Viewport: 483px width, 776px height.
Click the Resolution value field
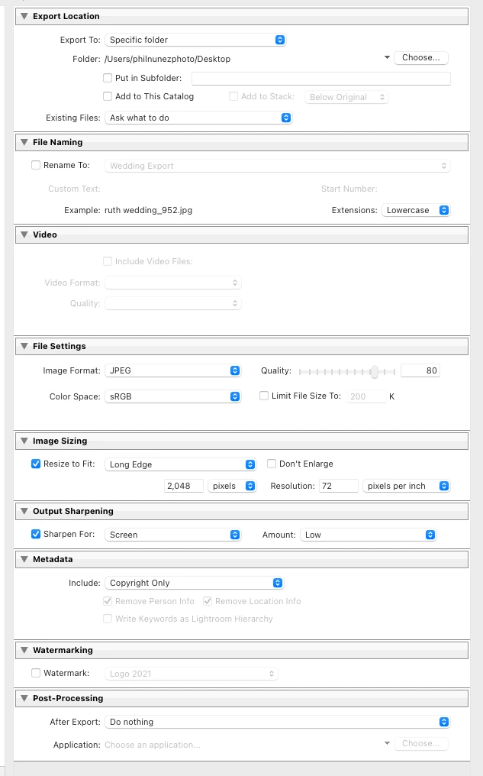[x=338, y=486]
